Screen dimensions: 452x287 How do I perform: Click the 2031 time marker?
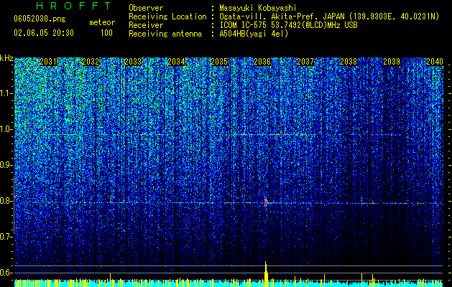pos(48,62)
